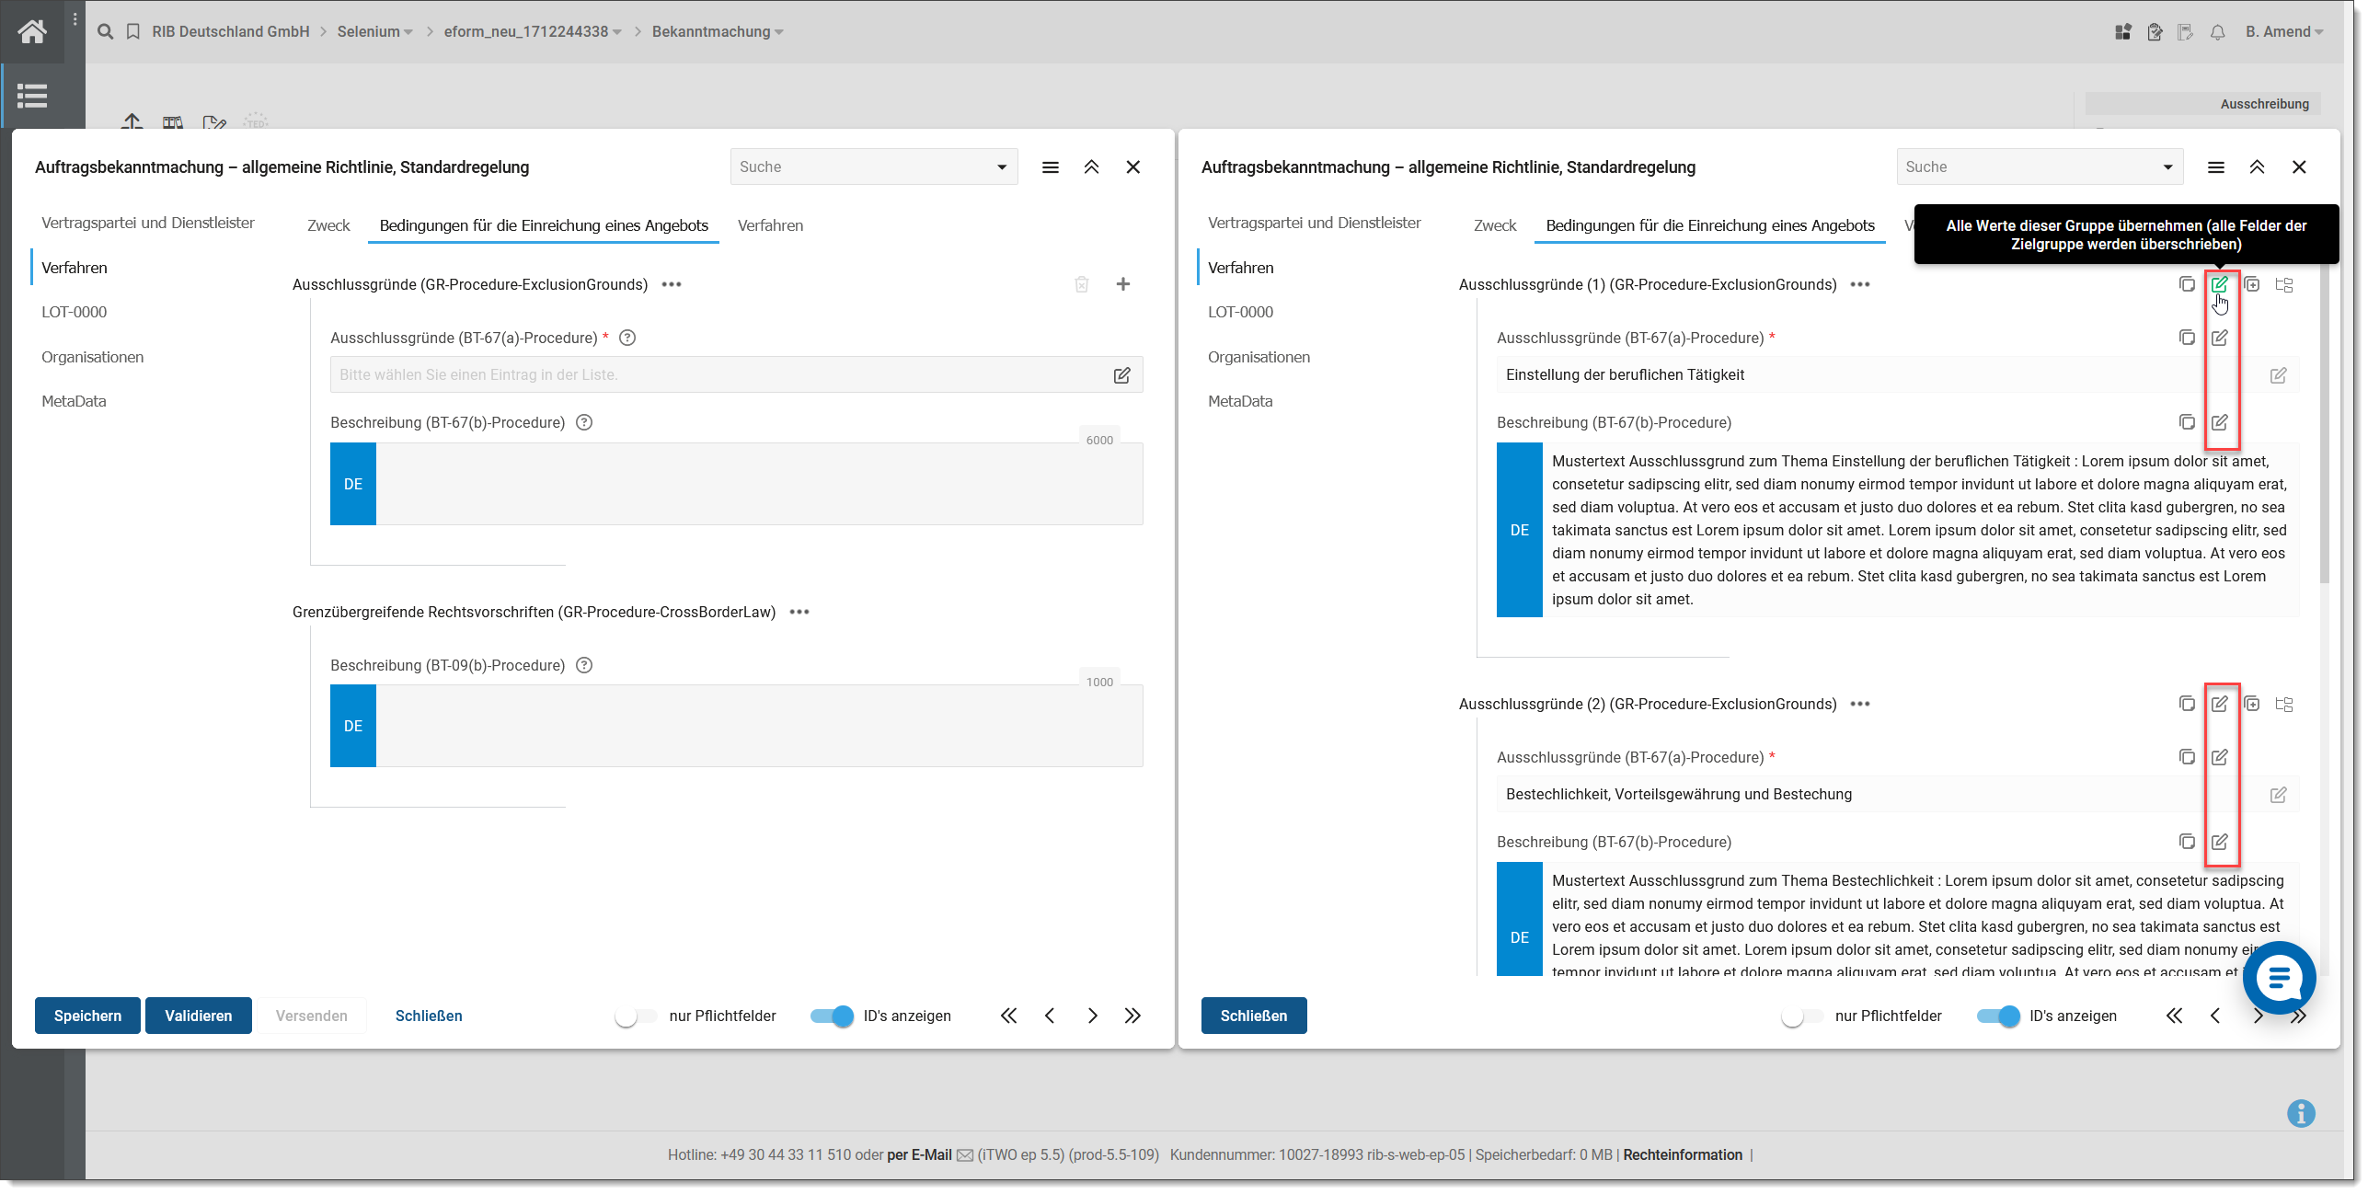
Task: Open the hamburger menu in the left dialog
Action: [1050, 166]
